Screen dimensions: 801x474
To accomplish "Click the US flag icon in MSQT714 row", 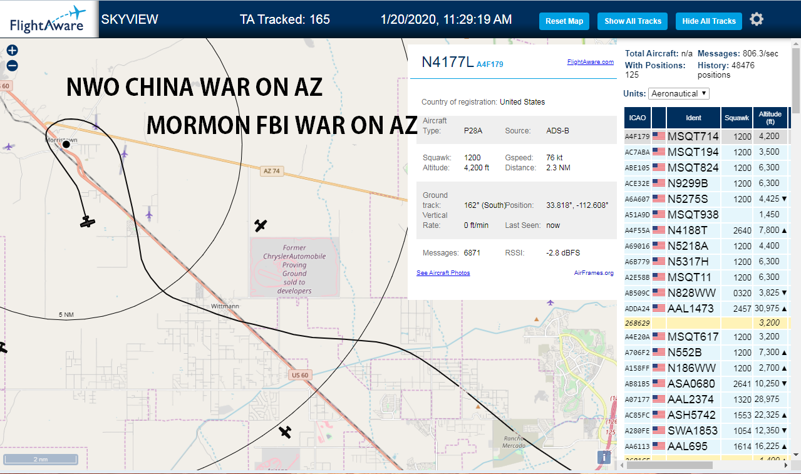I will (658, 136).
